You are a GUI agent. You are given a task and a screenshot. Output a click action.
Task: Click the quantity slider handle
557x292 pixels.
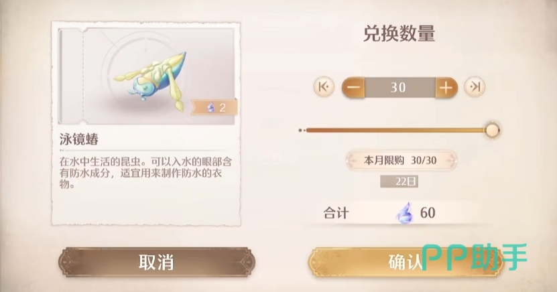pyautogui.click(x=492, y=130)
